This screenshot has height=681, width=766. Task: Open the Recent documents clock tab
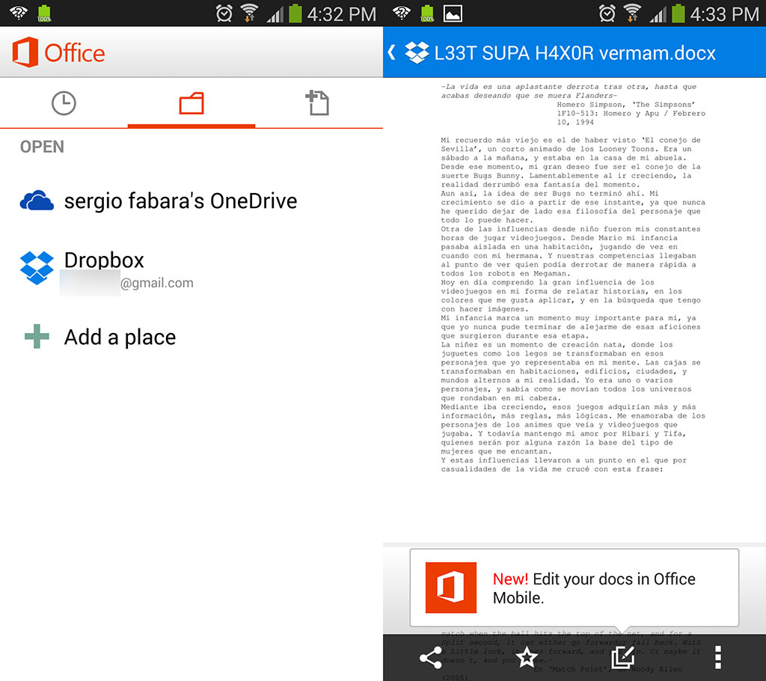[64, 103]
